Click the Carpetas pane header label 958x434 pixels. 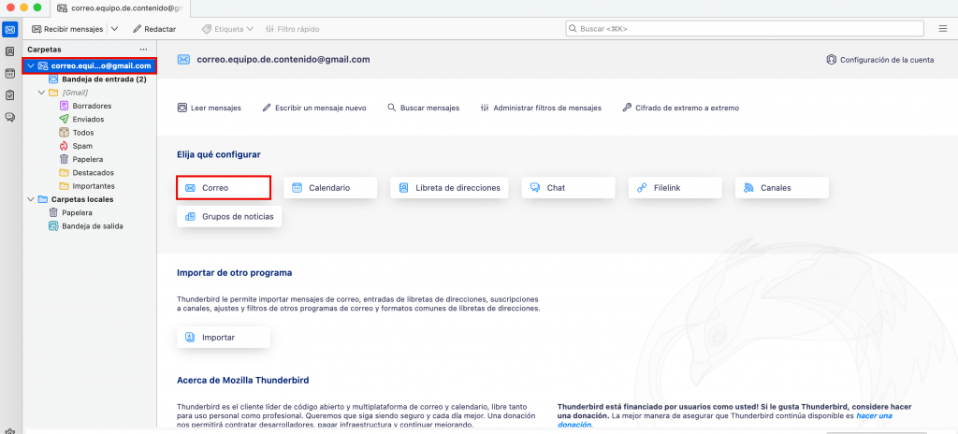(x=44, y=50)
